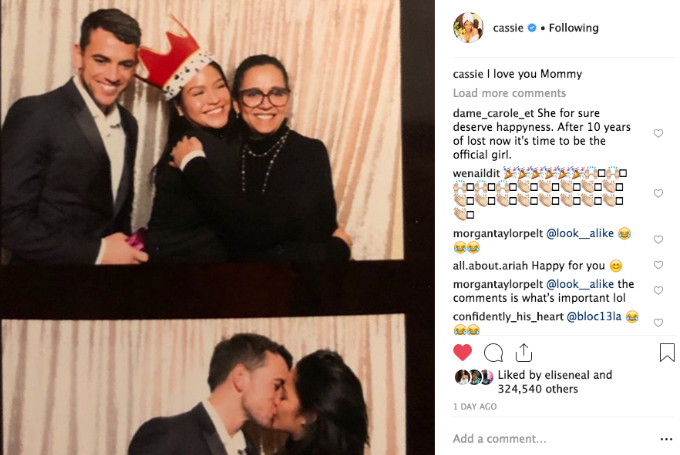Open the three-dot more options menu
The image size is (680, 455).
(666, 439)
